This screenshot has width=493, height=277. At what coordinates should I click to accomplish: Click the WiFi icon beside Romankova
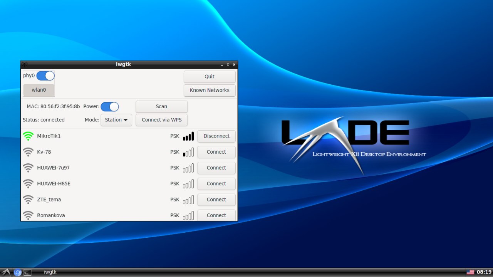coord(28,215)
